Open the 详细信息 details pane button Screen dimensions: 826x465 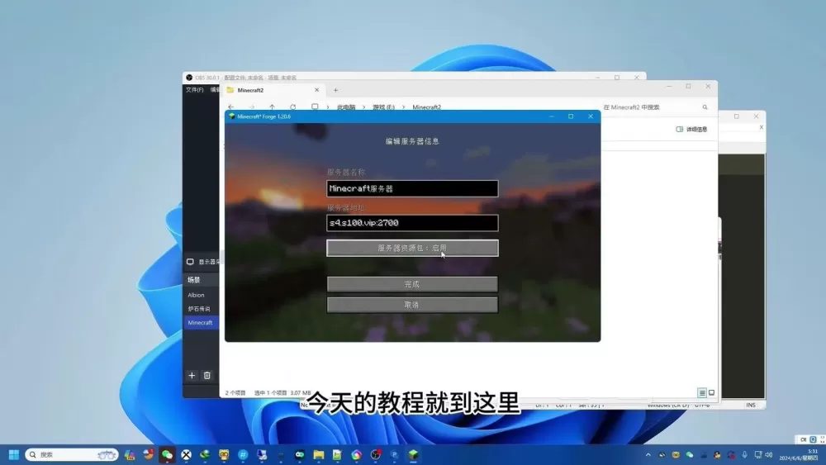click(x=691, y=129)
